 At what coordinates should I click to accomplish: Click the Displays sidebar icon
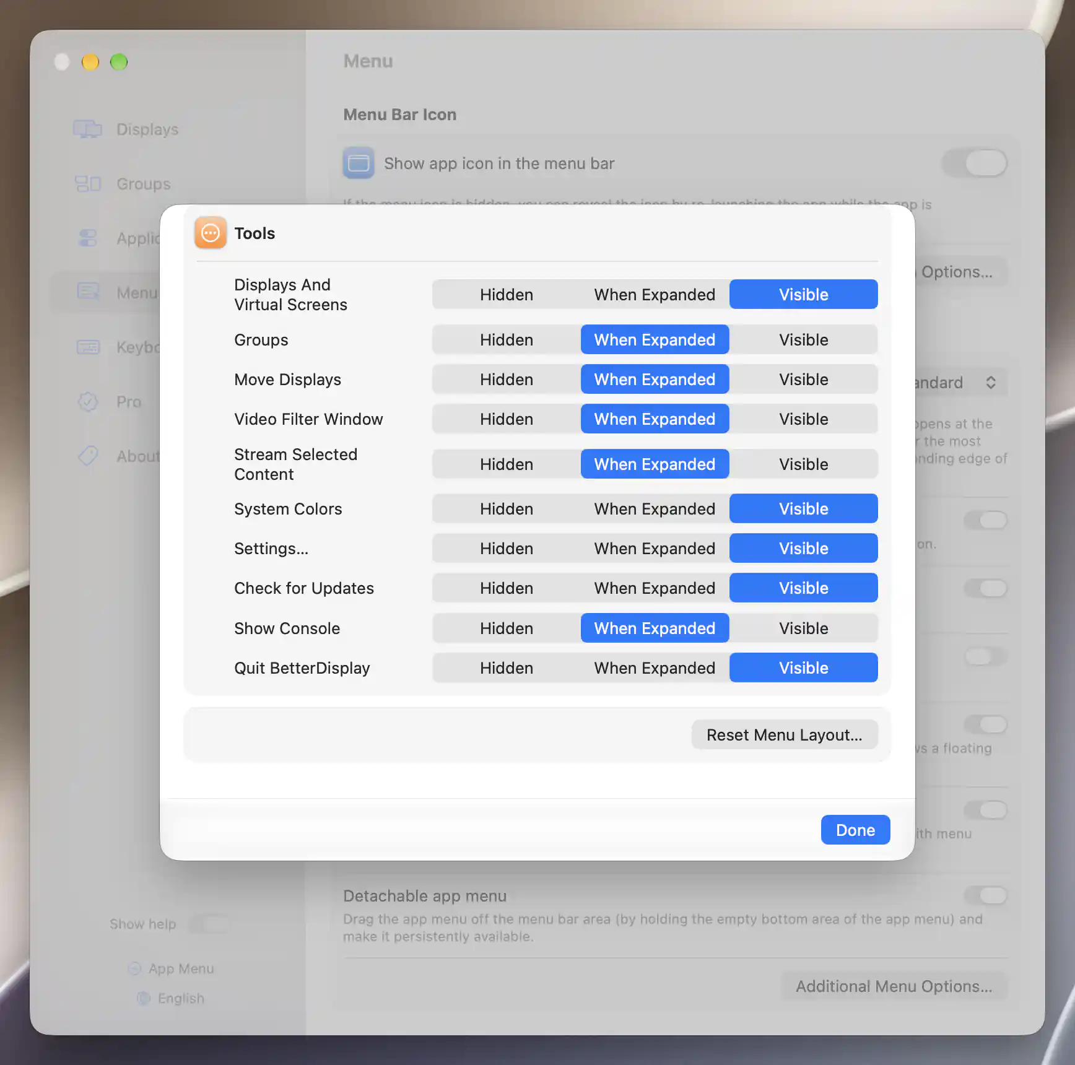click(87, 129)
